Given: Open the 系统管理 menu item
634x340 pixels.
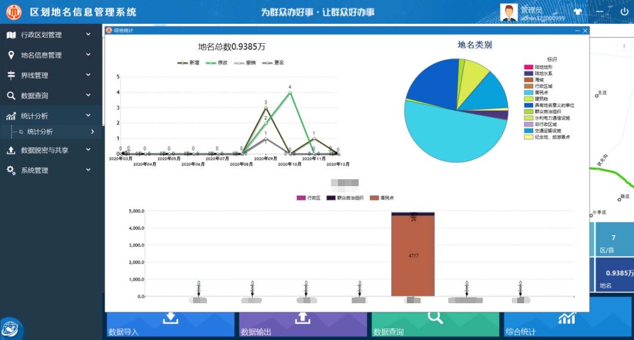Looking at the screenshot, I should point(34,170).
